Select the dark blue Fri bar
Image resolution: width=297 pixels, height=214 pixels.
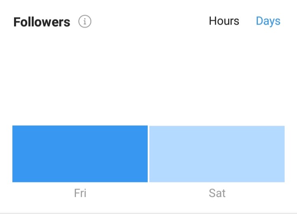80,154
